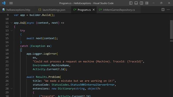Split the editor to the right

(163, 10)
